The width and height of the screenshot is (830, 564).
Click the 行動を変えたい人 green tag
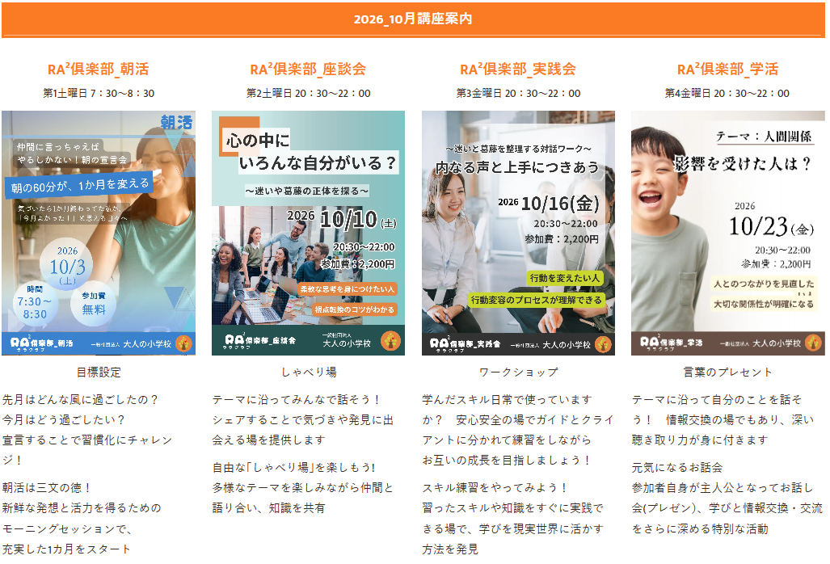[565, 278]
